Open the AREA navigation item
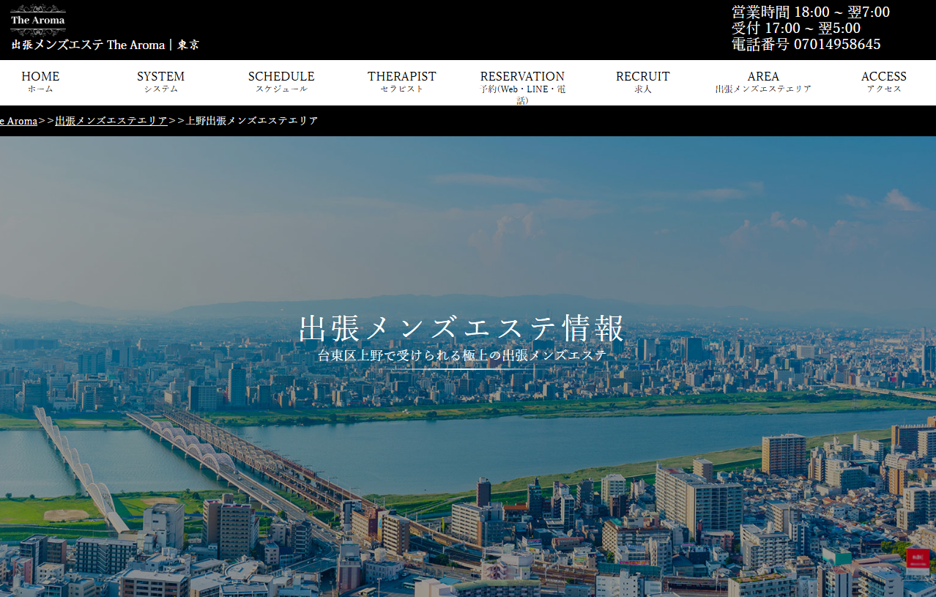 [763, 81]
